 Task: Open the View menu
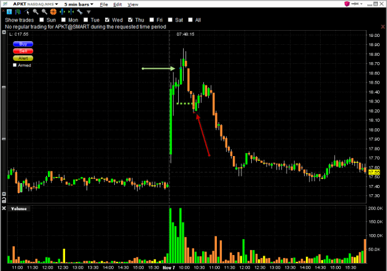(133, 4)
